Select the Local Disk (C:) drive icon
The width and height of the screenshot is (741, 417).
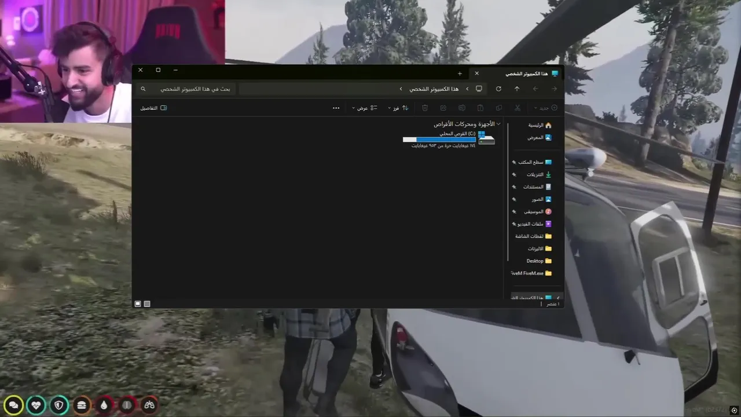[486, 138]
